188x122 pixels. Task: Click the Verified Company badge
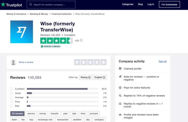(x=50, y=47)
